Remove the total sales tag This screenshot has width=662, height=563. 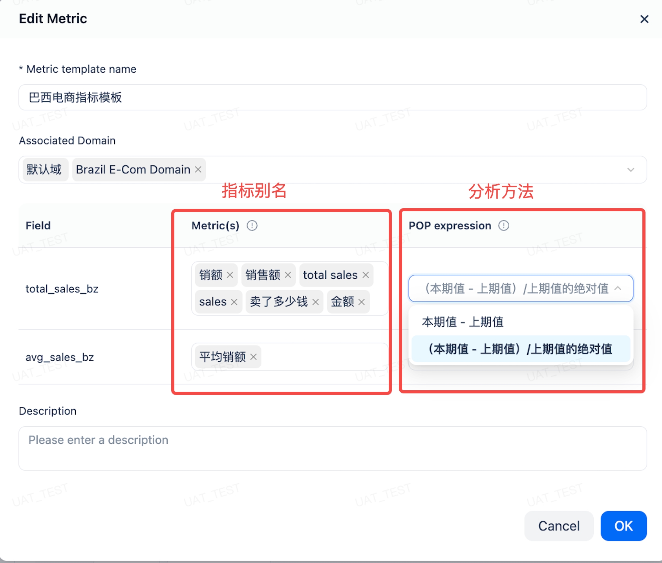366,275
